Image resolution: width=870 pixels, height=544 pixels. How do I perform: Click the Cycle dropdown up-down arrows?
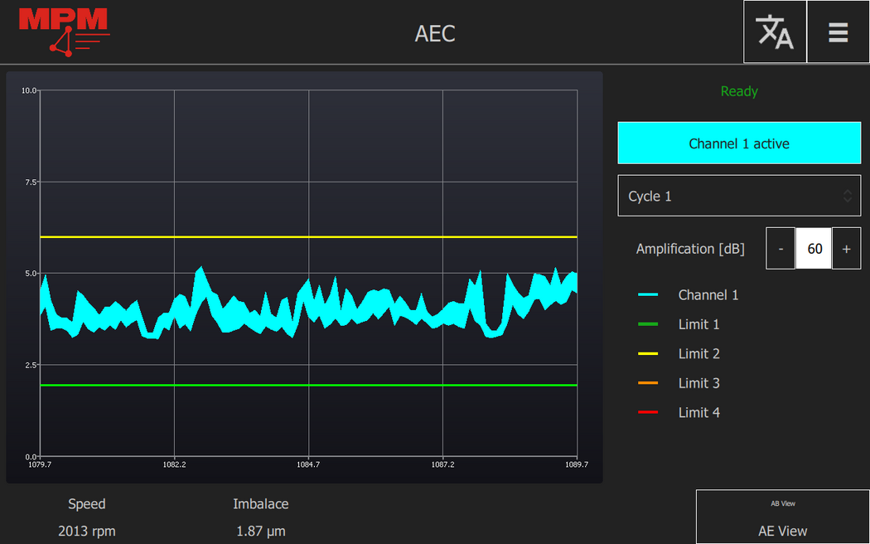pos(847,197)
